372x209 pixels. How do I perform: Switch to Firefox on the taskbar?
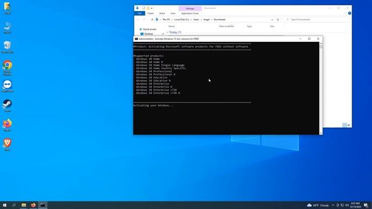pyautogui.click(x=33, y=205)
